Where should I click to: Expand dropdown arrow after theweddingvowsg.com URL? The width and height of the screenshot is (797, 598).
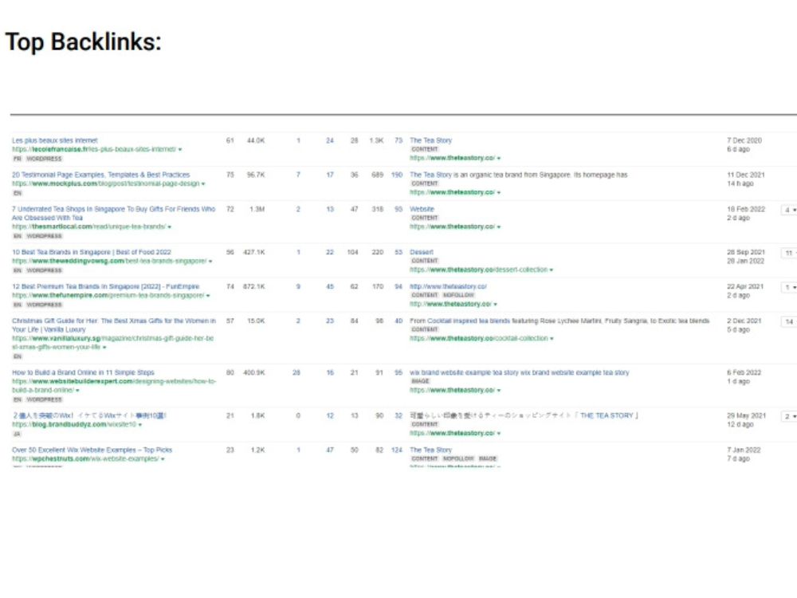pos(210,262)
